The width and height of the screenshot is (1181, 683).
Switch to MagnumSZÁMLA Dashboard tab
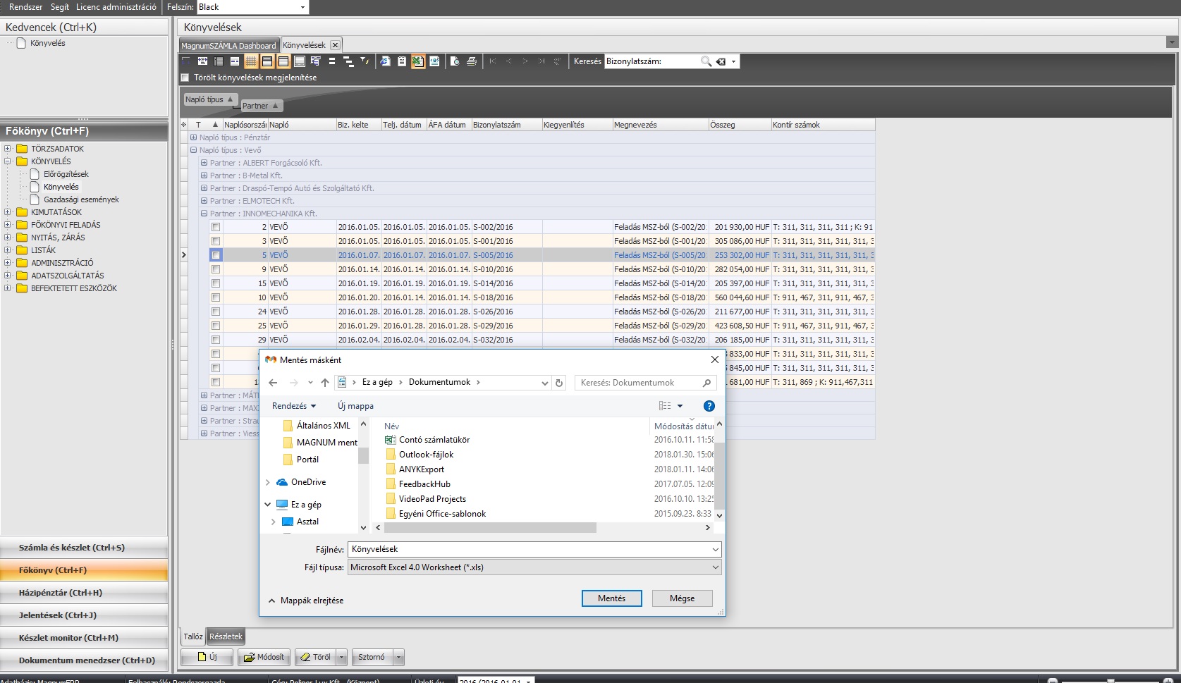coord(229,45)
